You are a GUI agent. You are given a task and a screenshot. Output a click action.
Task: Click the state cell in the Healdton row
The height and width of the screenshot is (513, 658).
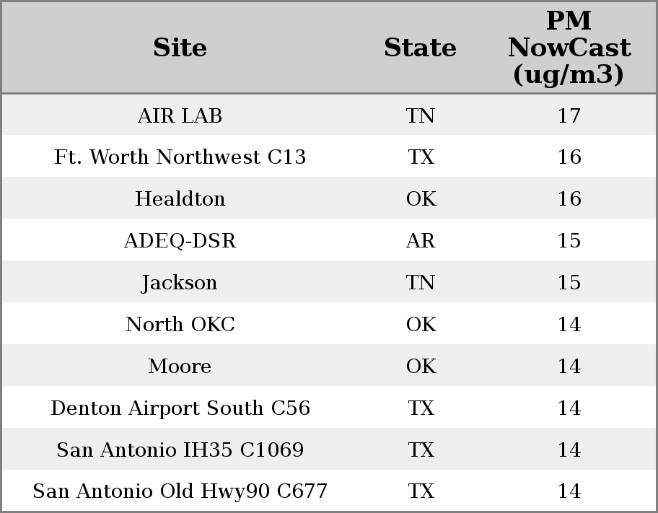[420, 199]
